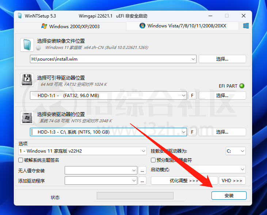Click the WinNTSetup app icon in title bar

tap(20, 16)
